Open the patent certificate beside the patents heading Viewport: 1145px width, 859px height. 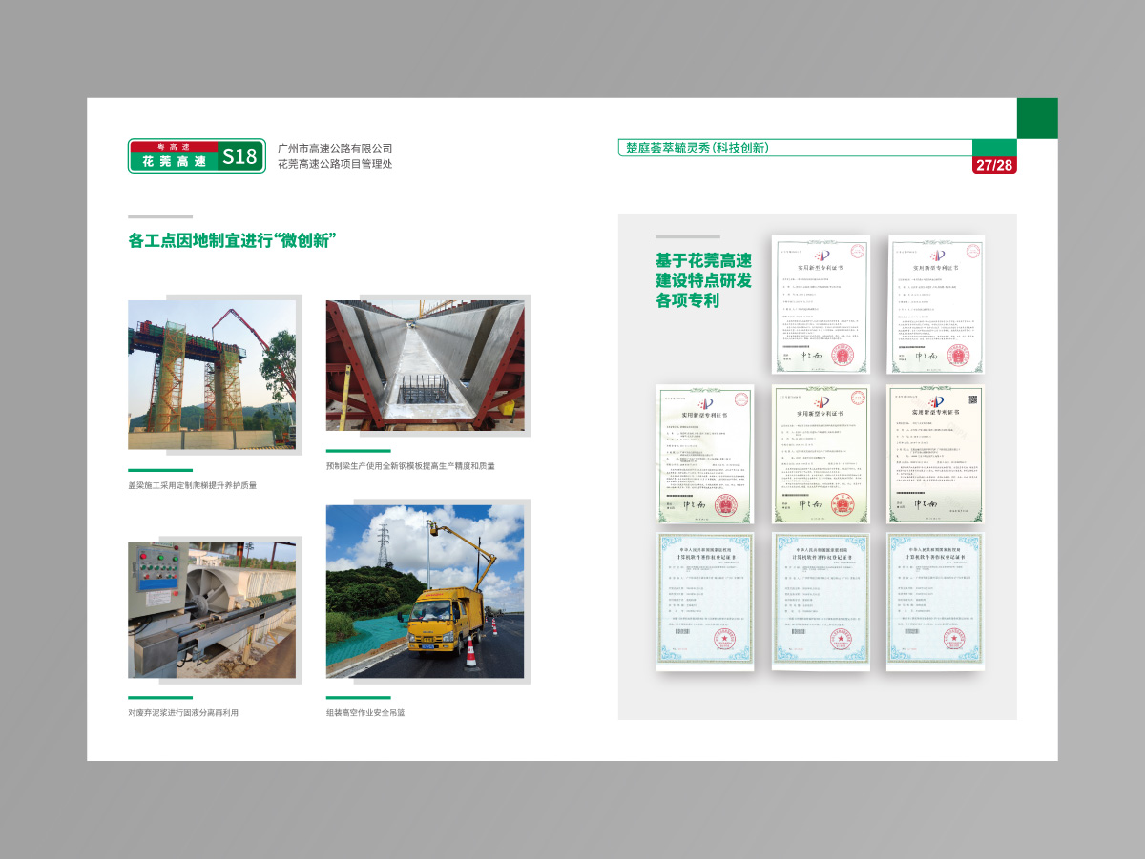tap(821, 303)
